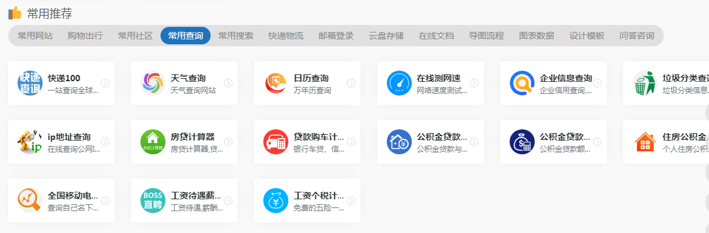Click the orange 日历查询 calendar icon
This screenshot has width=709, height=233.
tap(276, 83)
